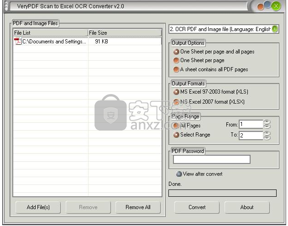Toggle View after convert checkbox
Image resolution: width=288 pixels, height=226 pixels.
point(199,174)
